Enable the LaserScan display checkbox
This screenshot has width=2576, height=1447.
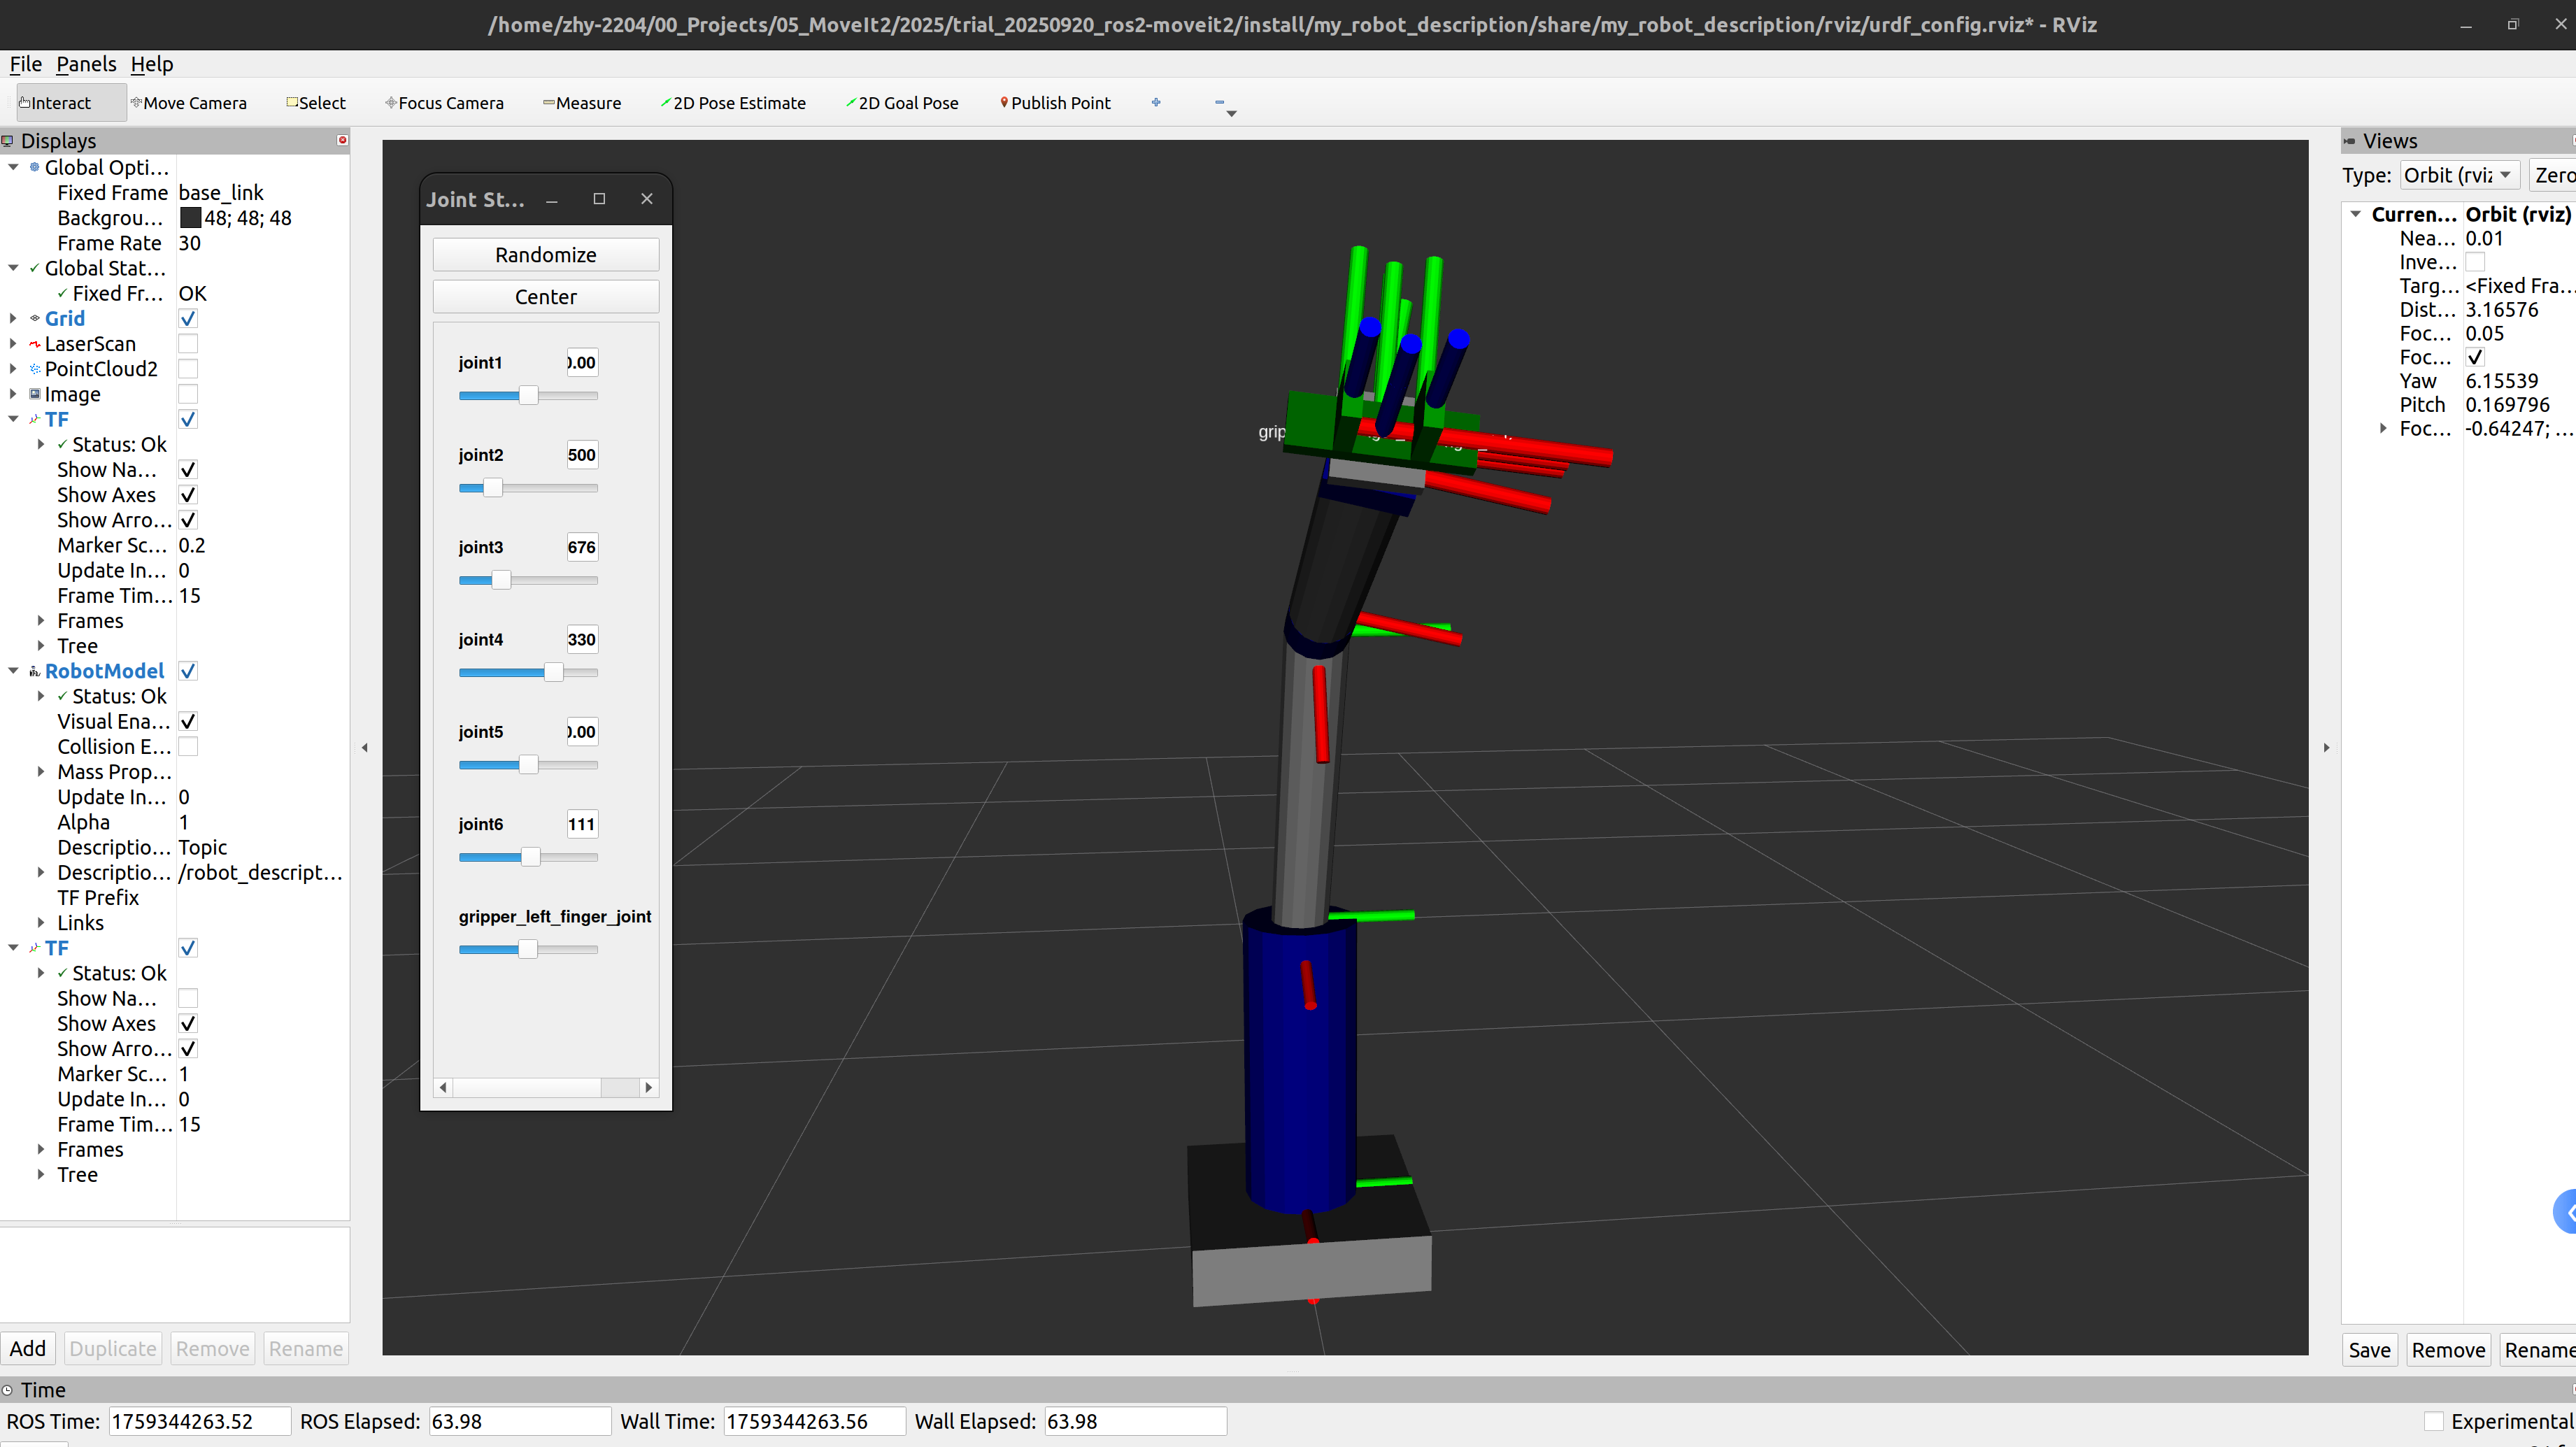click(x=188, y=344)
